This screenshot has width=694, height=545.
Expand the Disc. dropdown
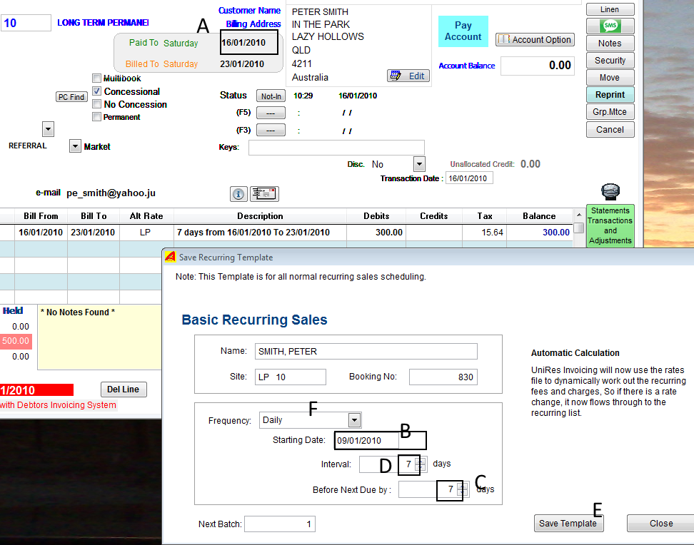pos(419,164)
